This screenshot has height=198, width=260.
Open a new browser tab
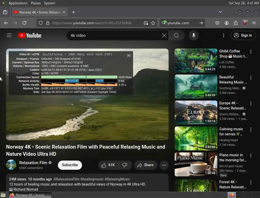coord(74,12)
